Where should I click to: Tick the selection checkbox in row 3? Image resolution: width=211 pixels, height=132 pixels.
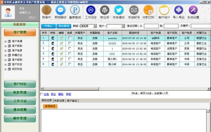coord(70,48)
